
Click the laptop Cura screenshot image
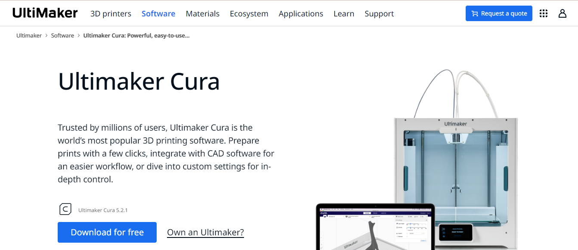click(x=376, y=227)
